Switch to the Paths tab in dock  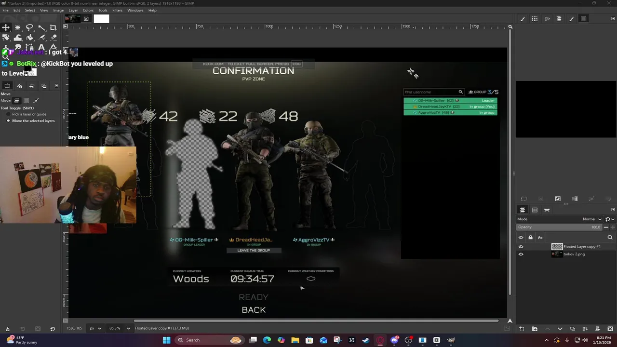coord(547,210)
